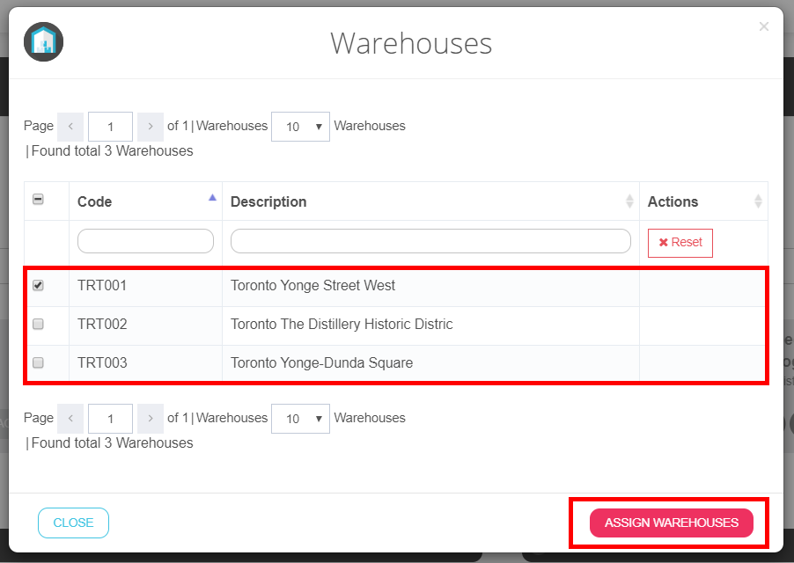Open bottom page-size dropdown showing 10

pos(300,419)
